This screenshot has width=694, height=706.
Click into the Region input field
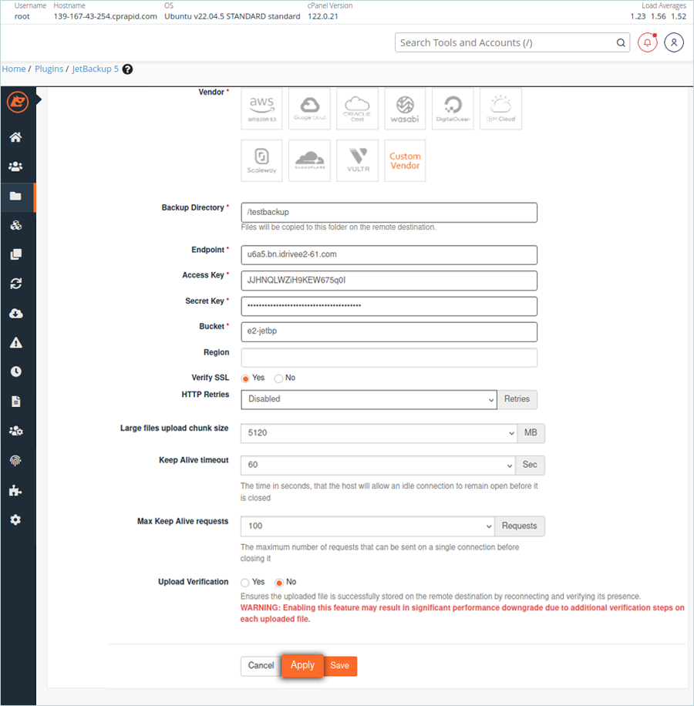[389, 358]
